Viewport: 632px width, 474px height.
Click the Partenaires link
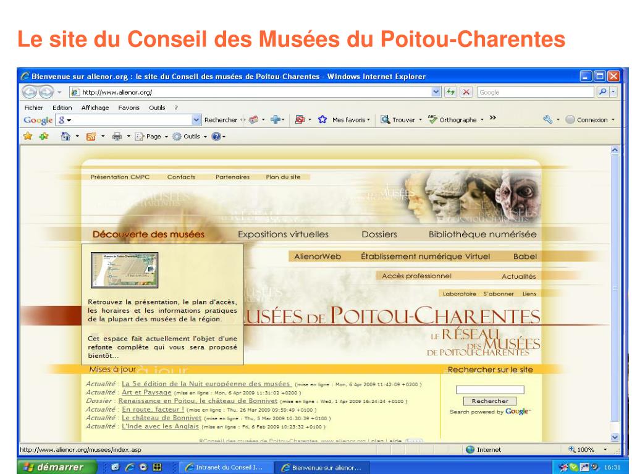[232, 177]
